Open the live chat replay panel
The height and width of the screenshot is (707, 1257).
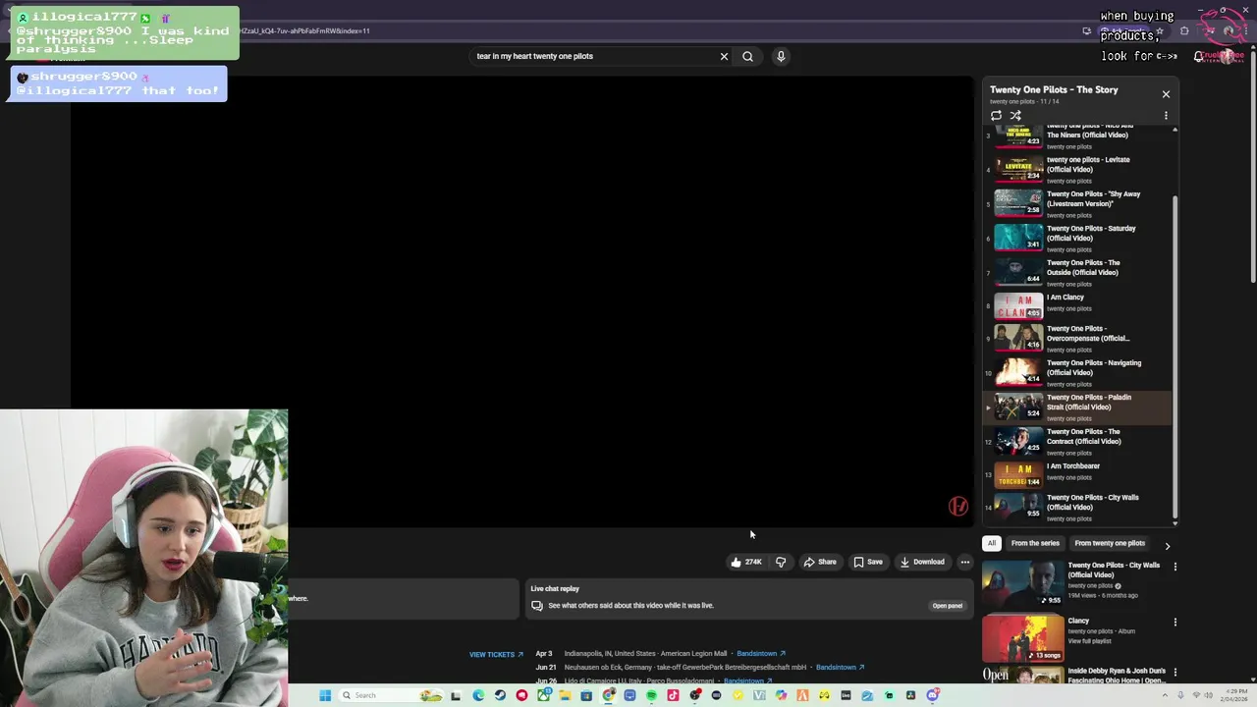tap(947, 606)
